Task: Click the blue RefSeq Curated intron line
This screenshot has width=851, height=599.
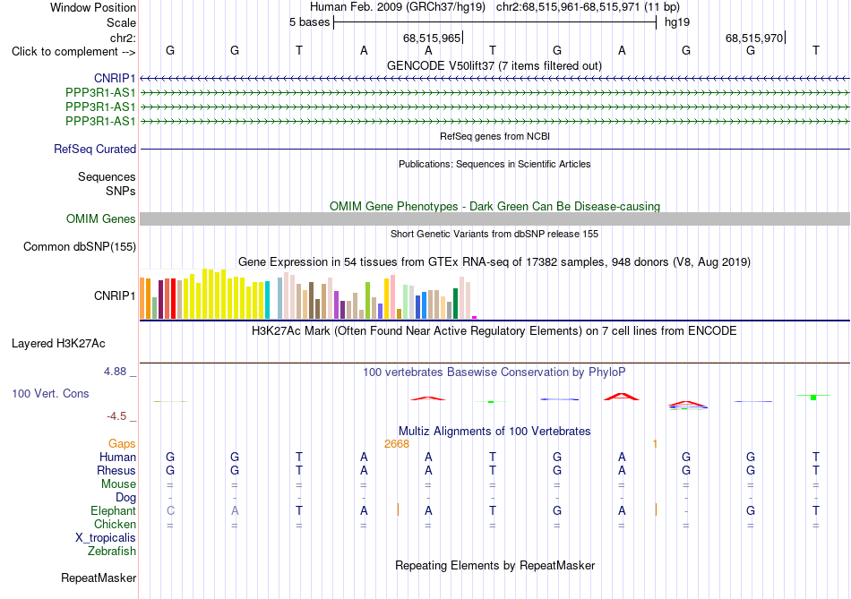Action: coord(495,150)
